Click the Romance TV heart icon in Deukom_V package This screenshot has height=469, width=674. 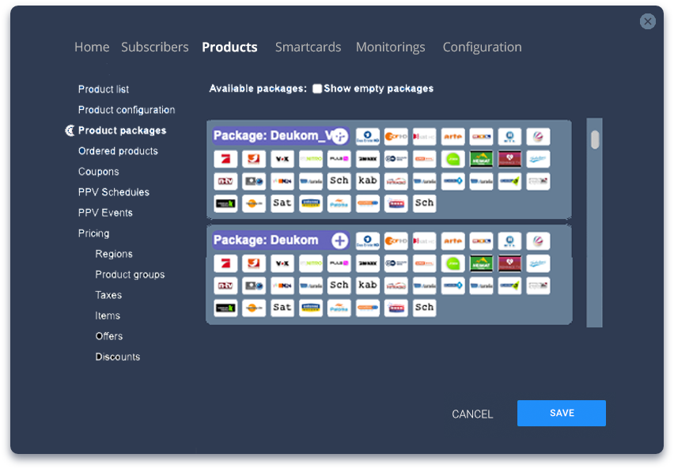[x=509, y=159]
